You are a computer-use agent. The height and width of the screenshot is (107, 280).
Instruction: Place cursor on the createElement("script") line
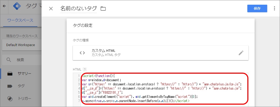140,97
